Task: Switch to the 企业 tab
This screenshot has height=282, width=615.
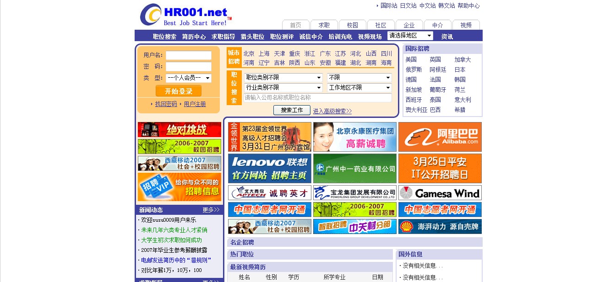Action: pyautogui.click(x=409, y=25)
